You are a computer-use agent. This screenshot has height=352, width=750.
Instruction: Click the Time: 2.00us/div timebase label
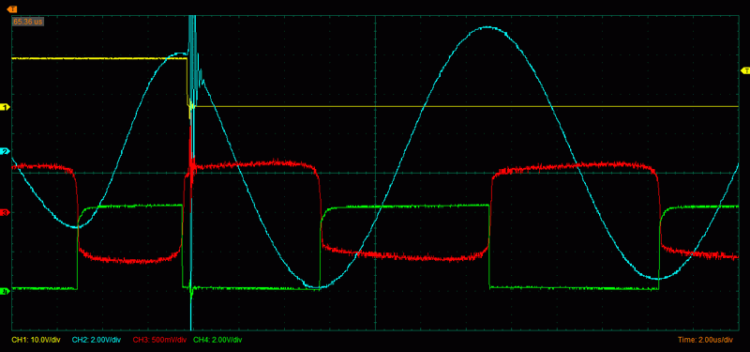pos(706,340)
